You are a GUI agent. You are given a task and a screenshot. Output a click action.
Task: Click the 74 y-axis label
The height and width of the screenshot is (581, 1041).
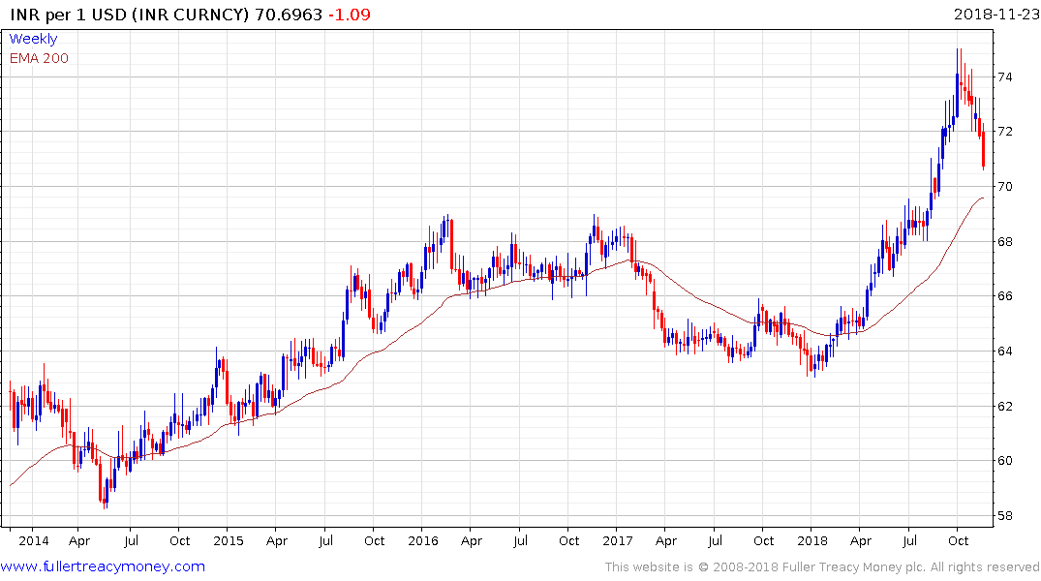tap(1004, 77)
